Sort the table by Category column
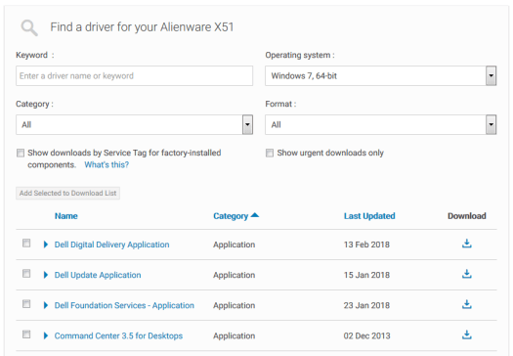This screenshot has height=356, width=513. tap(231, 216)
